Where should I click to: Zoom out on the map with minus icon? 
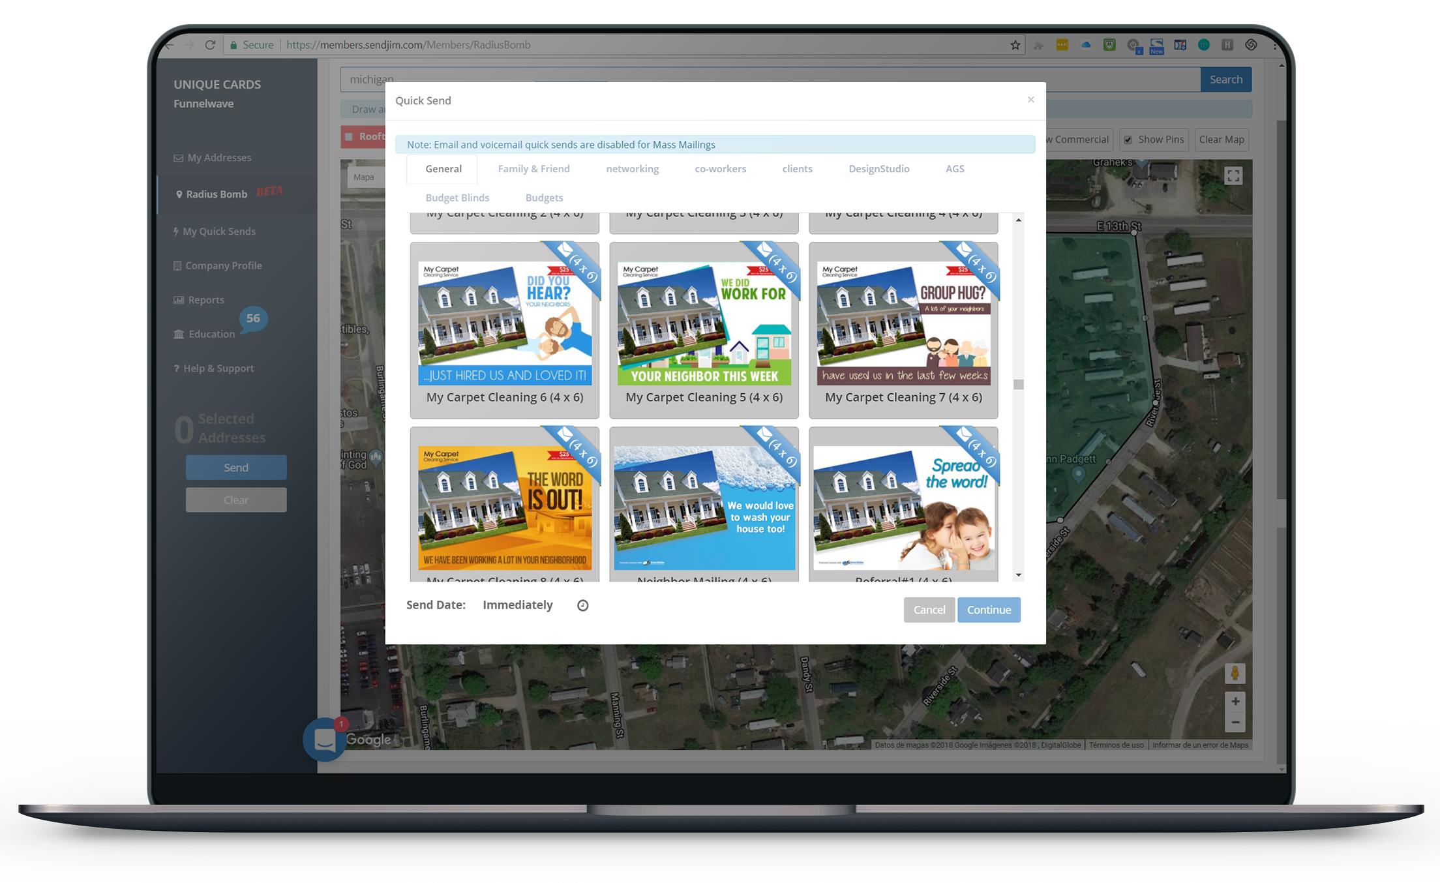[1235, 722]
